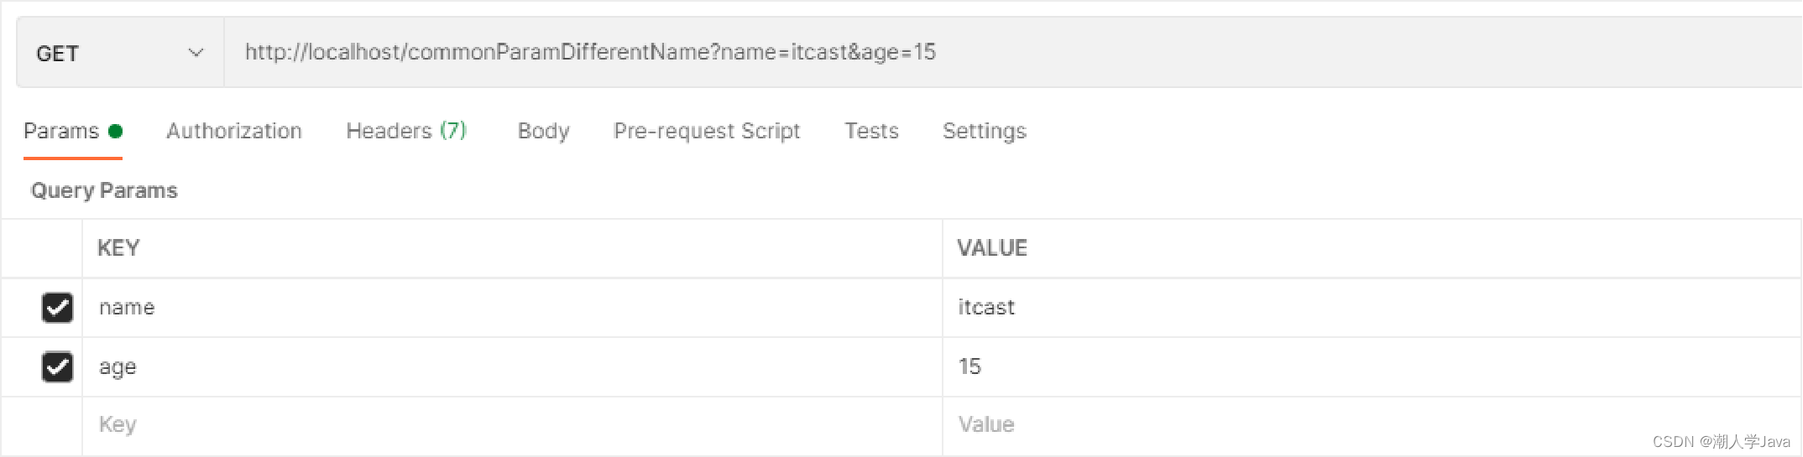
Task: Click the KEY column header
Action: click(118, 248)
